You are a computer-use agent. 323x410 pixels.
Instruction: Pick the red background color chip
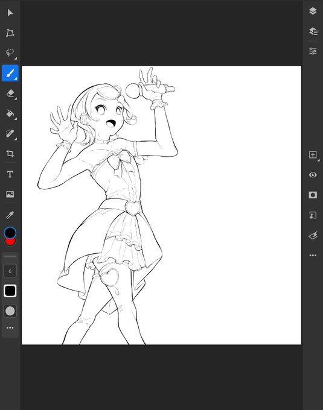pos(10,242)
